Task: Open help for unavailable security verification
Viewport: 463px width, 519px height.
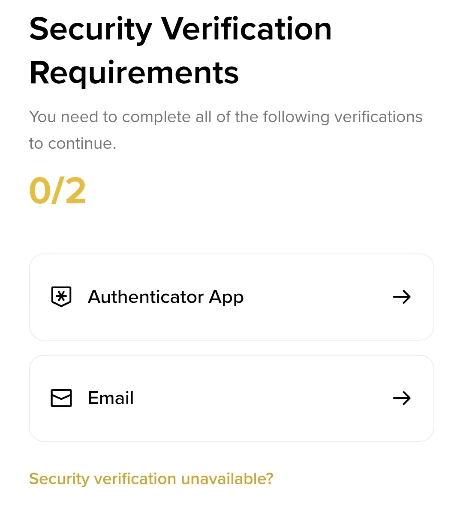Action: [151, 479]
